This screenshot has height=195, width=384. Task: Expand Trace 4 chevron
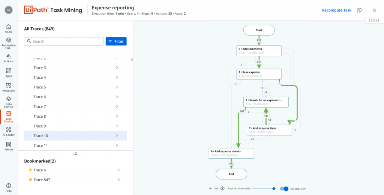pos(117,77)
